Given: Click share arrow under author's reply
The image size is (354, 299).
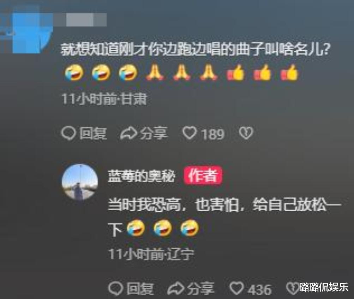Looking at the screenshot, I should pos(176,288).
